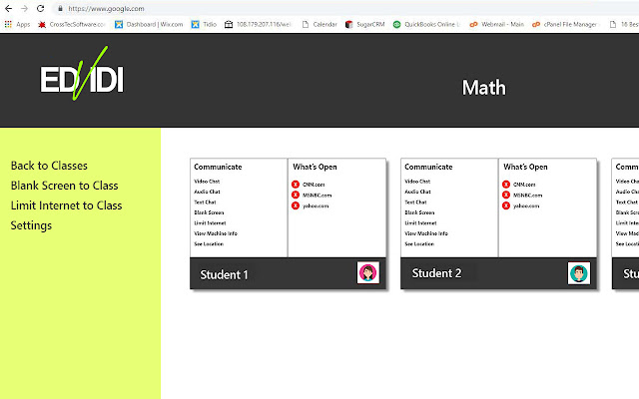Open the QuickBooks Online bookmark
Screen dimensions: 639x399
point(426,24)
